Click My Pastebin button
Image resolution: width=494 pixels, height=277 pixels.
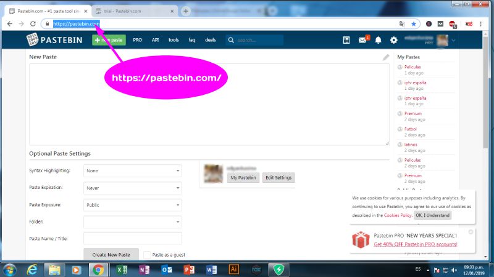click(243, 177)
